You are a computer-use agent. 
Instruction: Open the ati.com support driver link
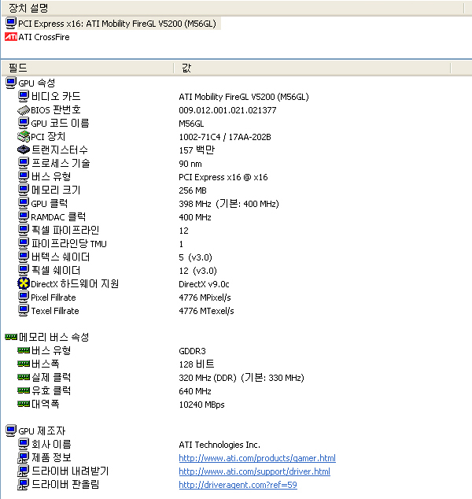point(254,471)
